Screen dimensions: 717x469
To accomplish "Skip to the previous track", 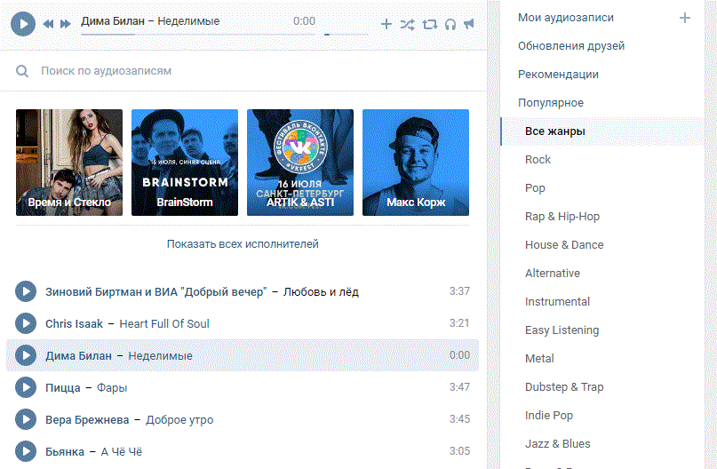I will click(49, 24).
